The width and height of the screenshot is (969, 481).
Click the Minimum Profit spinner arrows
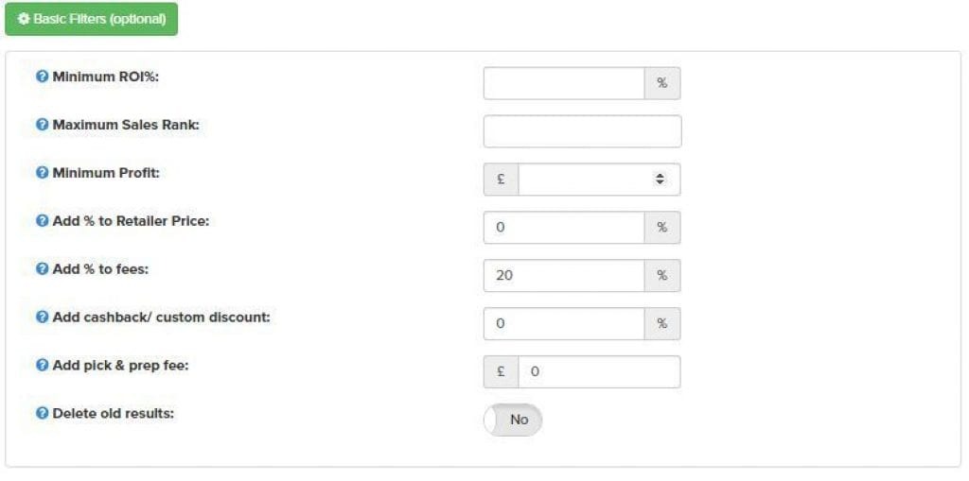click(661, 180)
